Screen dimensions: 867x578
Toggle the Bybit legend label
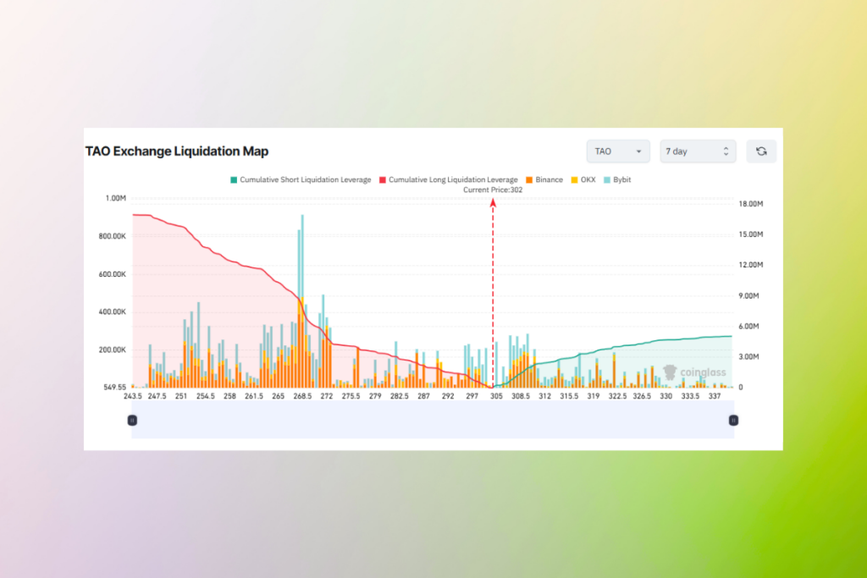click(x=622, y=180)
